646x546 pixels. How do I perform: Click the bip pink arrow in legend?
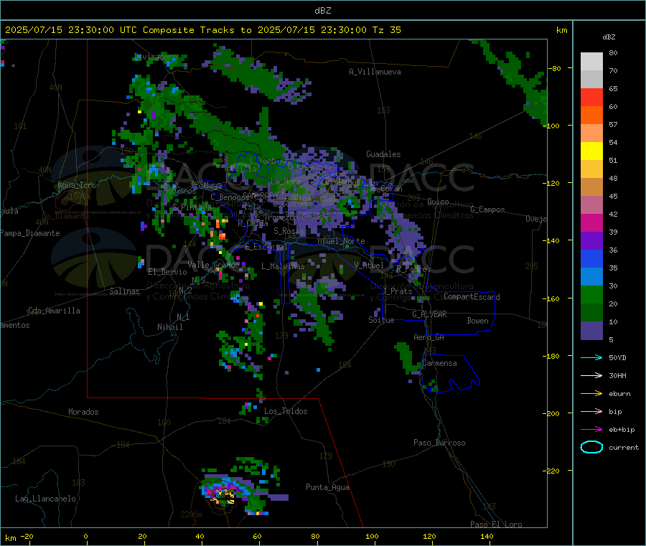[x=591, y=411]
